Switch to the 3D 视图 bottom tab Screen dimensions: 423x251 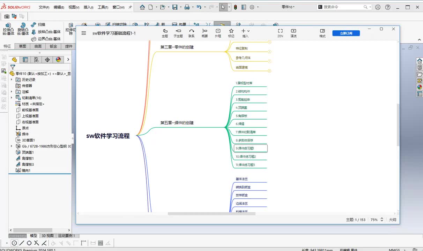pos(47,236)
